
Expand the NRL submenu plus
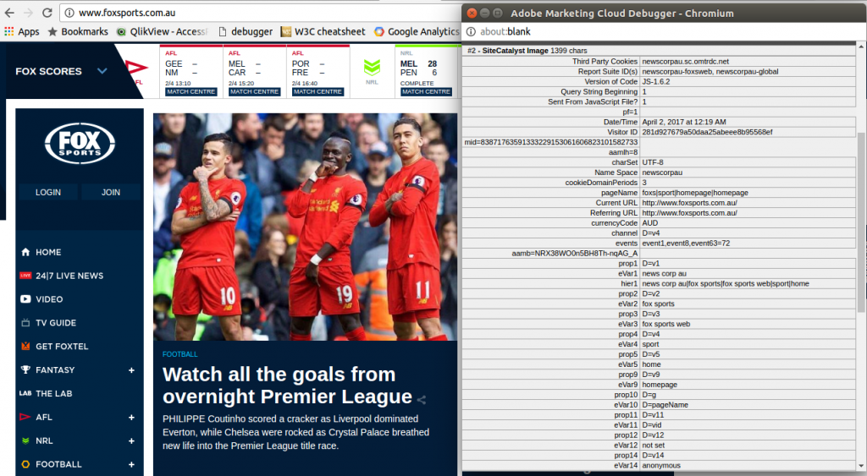coord(131,440)
